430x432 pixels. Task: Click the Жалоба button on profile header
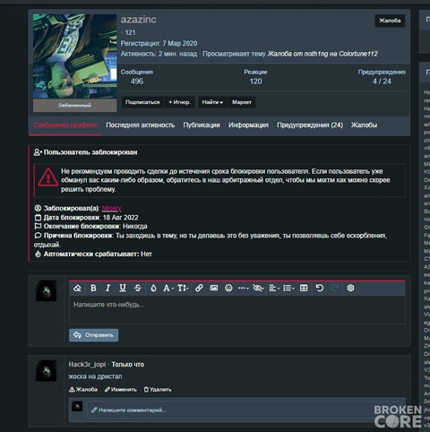[x=390, y=21]
